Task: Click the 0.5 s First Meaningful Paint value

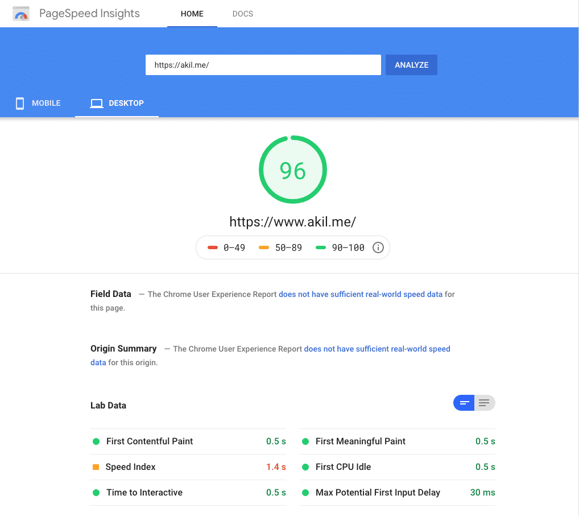Action: (x=485, y=441)
